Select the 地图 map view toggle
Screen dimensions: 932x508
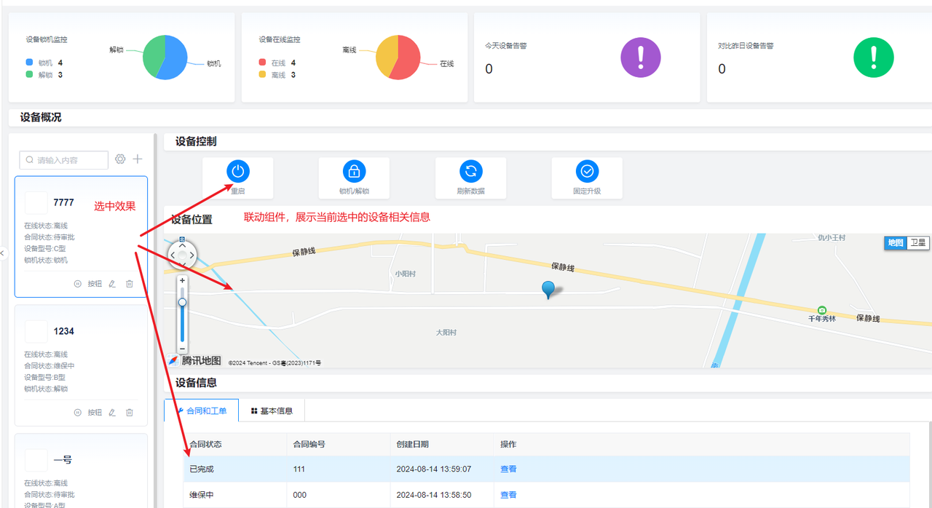(896, 243)
